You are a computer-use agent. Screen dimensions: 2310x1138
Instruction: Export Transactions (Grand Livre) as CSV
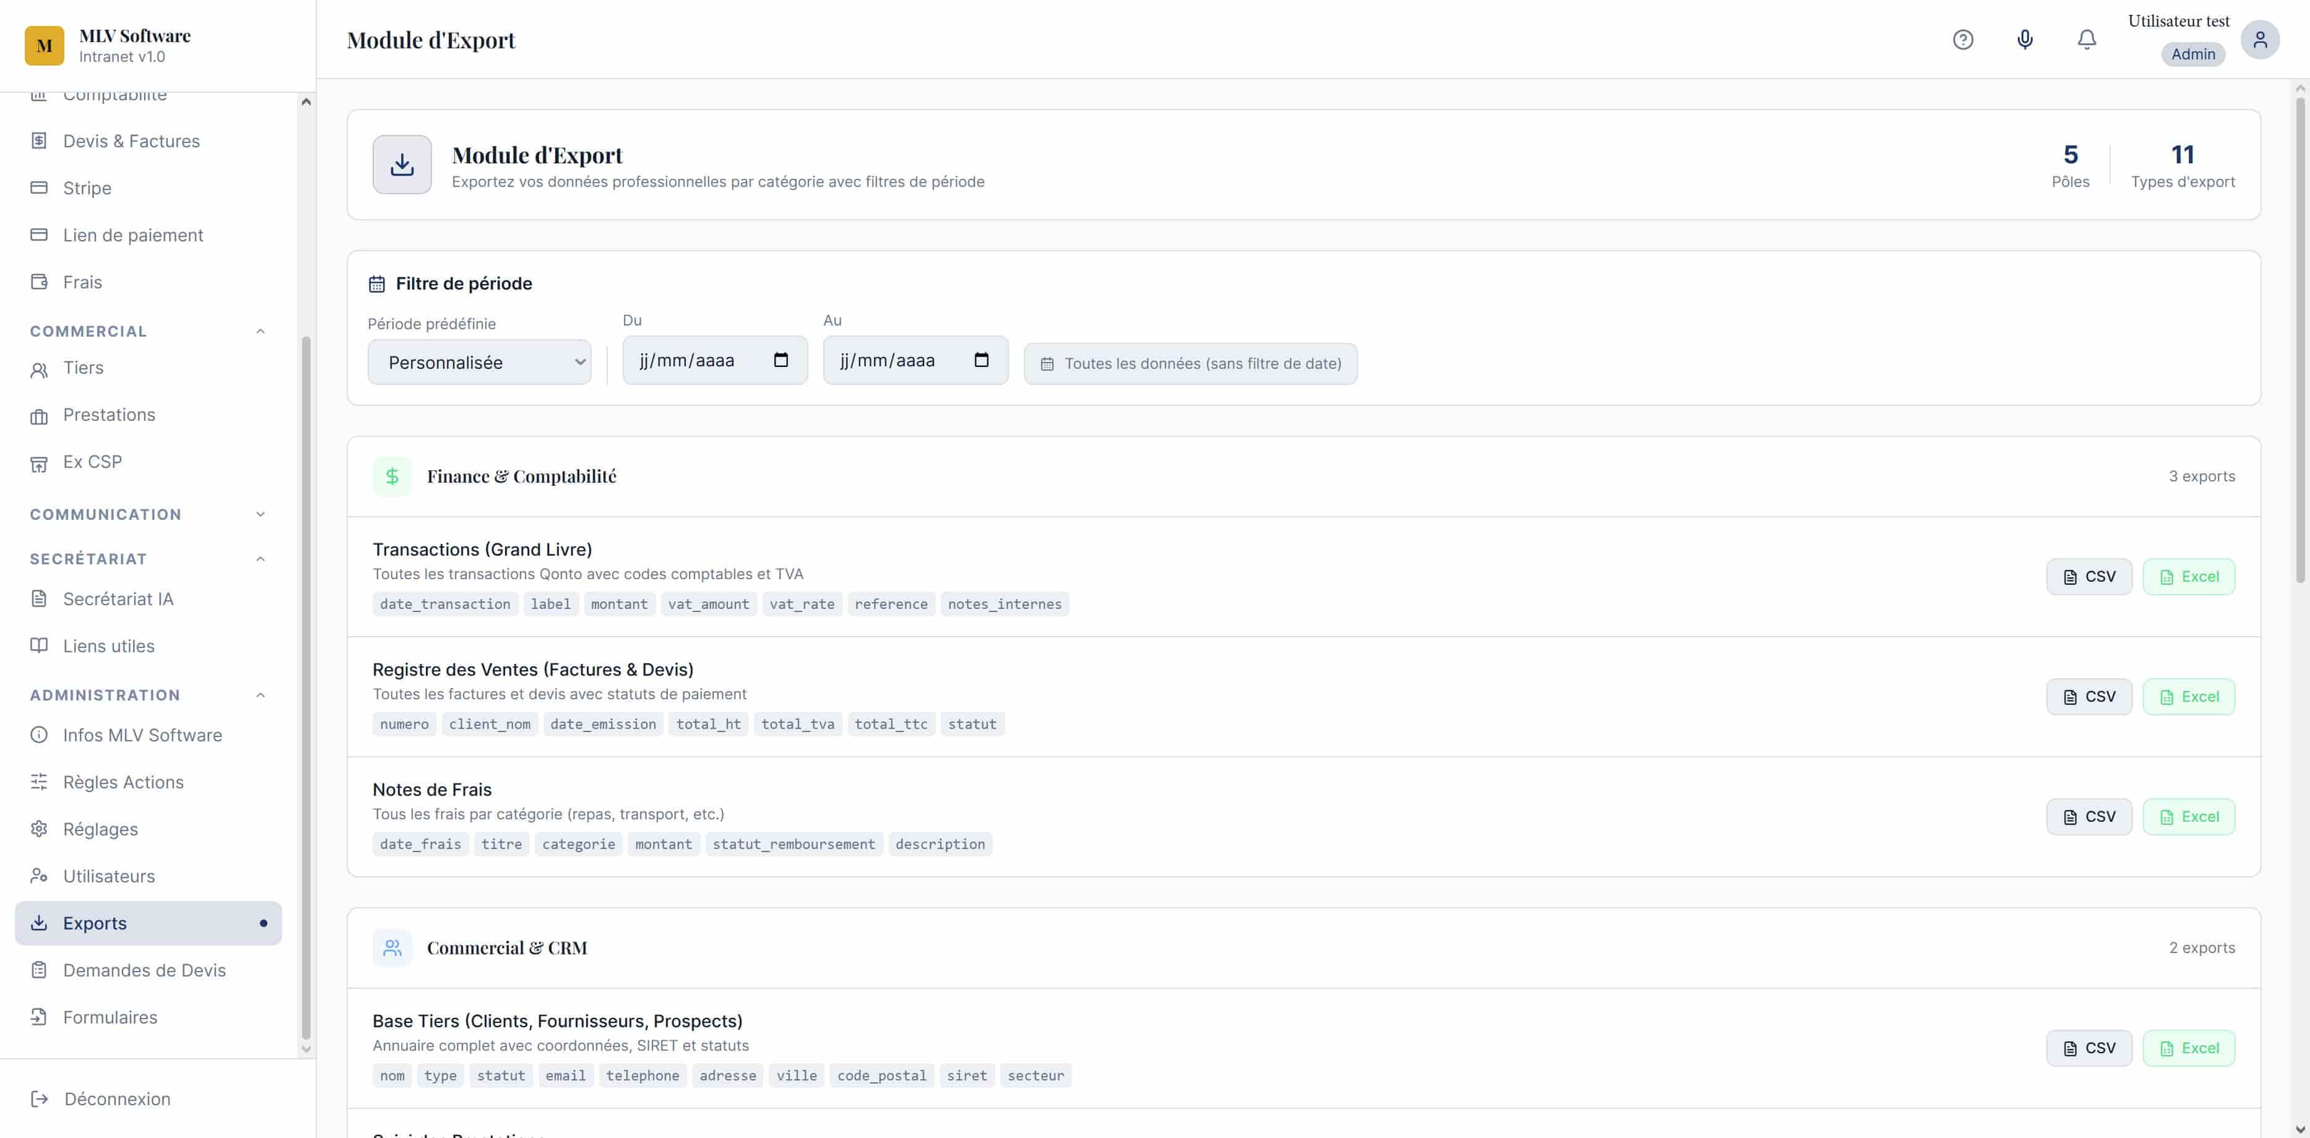point(2088,577)
